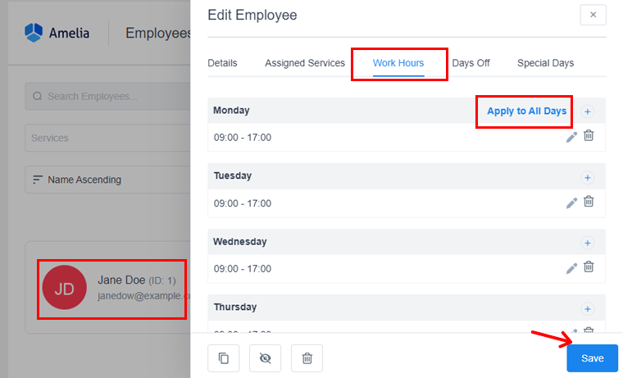Edit Wednesday 09:00 - 17:00 hours
The height and width of the screenshot is (378, 623).
(571, 269)
